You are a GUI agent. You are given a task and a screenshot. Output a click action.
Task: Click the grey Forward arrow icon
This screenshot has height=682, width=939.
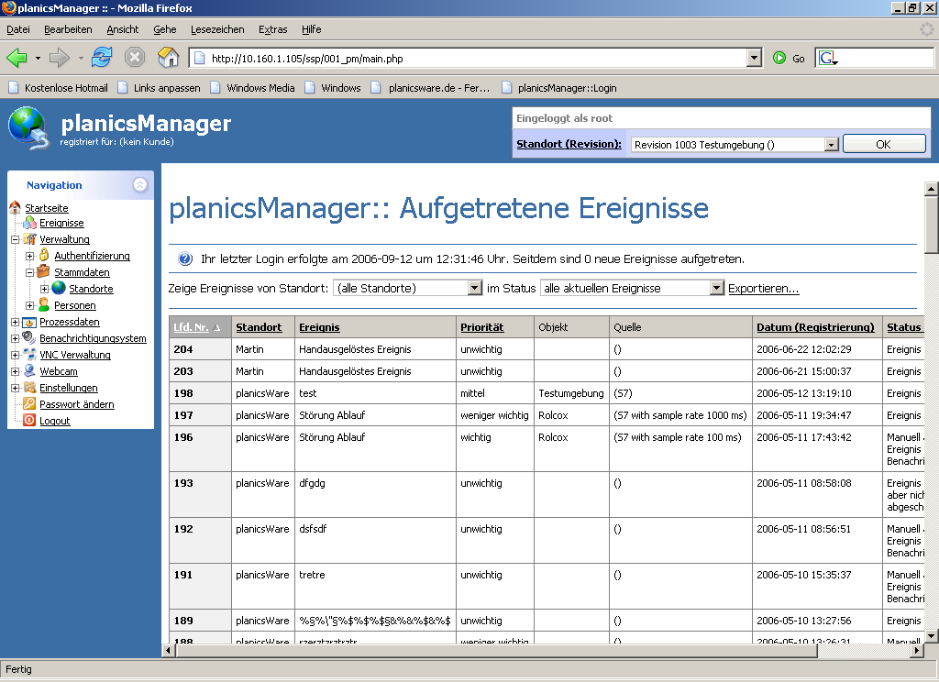click(60, 58)
